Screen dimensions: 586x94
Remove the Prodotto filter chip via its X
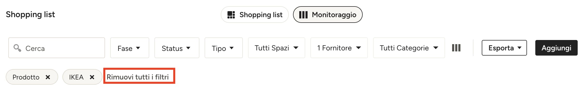point(48,77)
